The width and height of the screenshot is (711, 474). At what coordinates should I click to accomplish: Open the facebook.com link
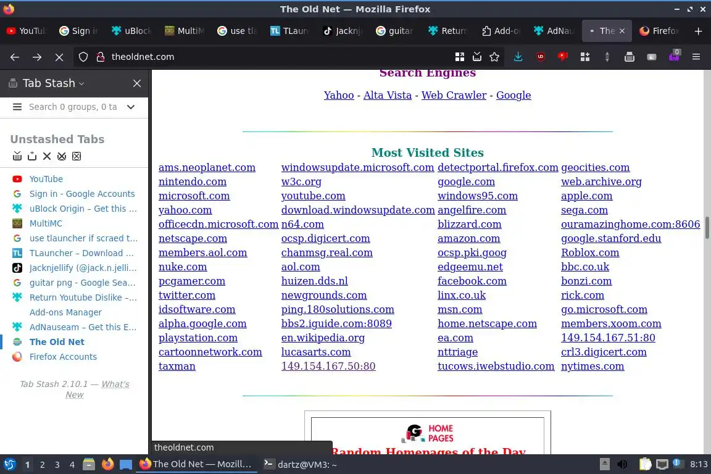(472, 281)
